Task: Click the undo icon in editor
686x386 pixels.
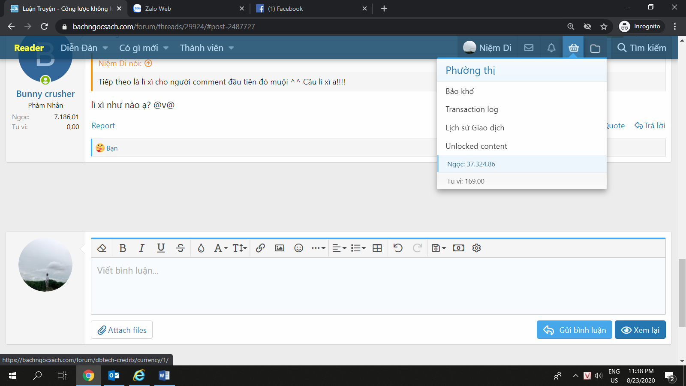Action: click(x=398, y=248)
